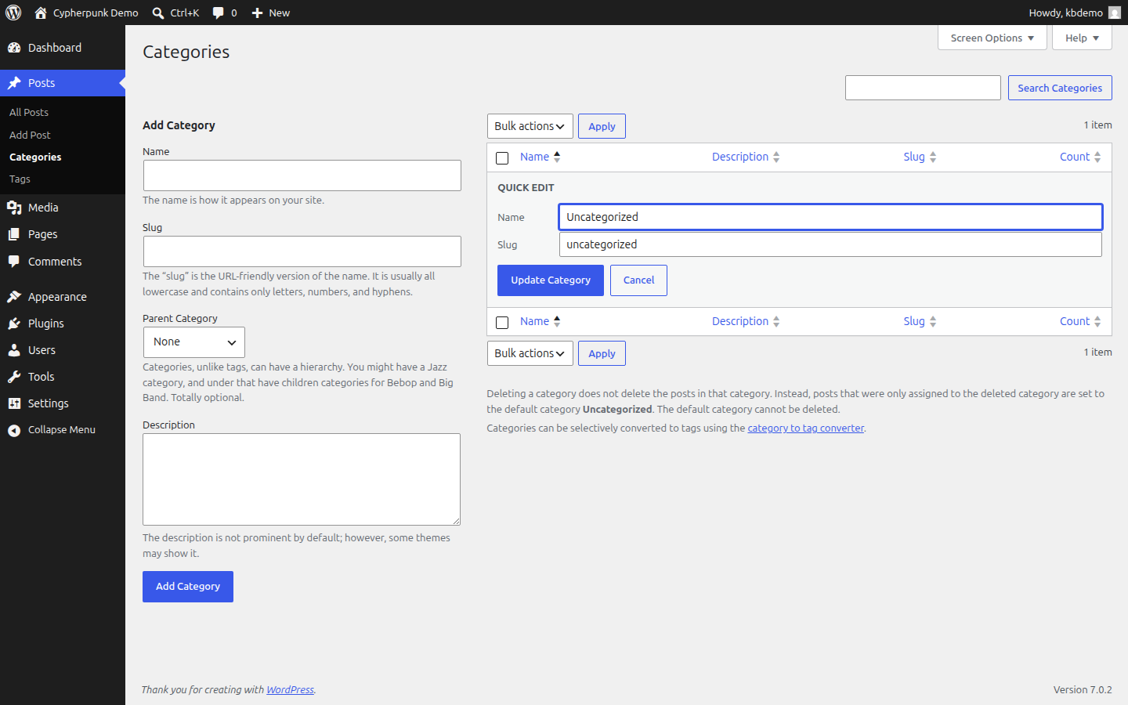Click the Collapse Menu label
The width and height of the screenshot is (1128, 705).
pyautogui.click(x=62, y=429)
